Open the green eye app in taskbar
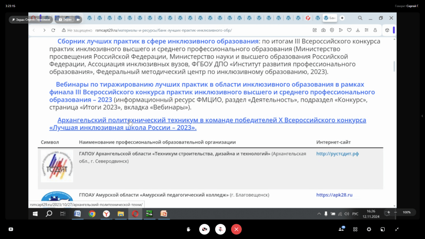 (149, 214)
